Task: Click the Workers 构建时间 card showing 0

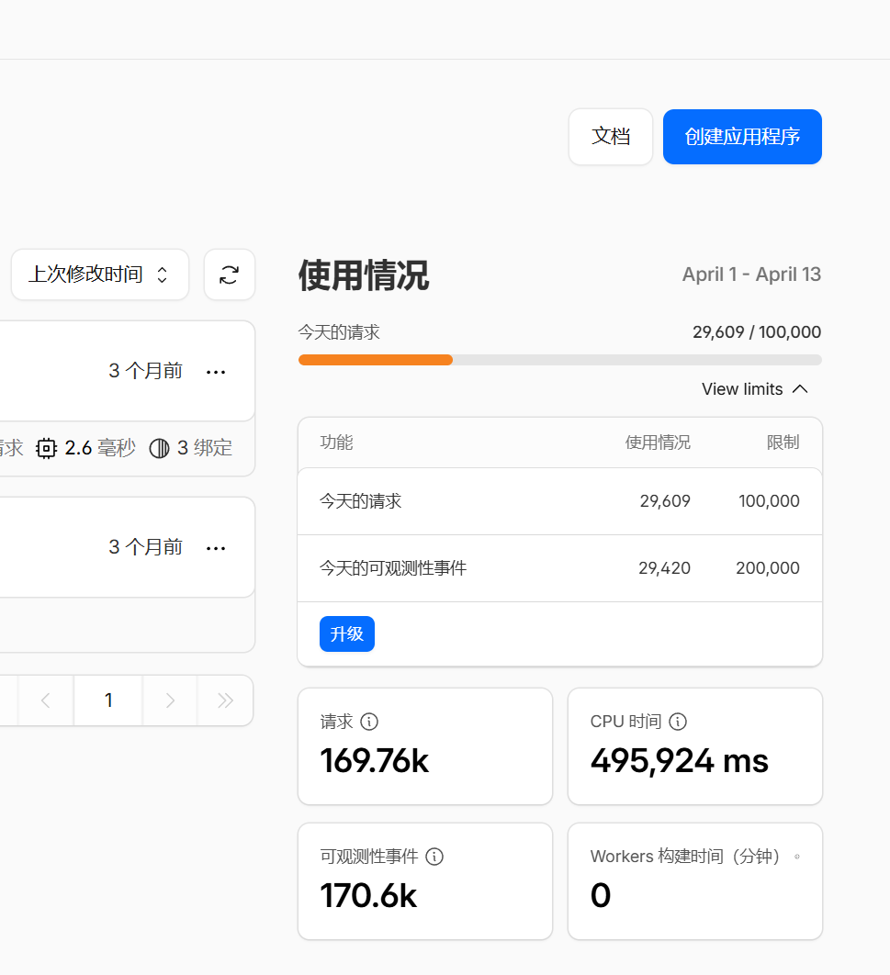Action: click(x=695, y=881)
